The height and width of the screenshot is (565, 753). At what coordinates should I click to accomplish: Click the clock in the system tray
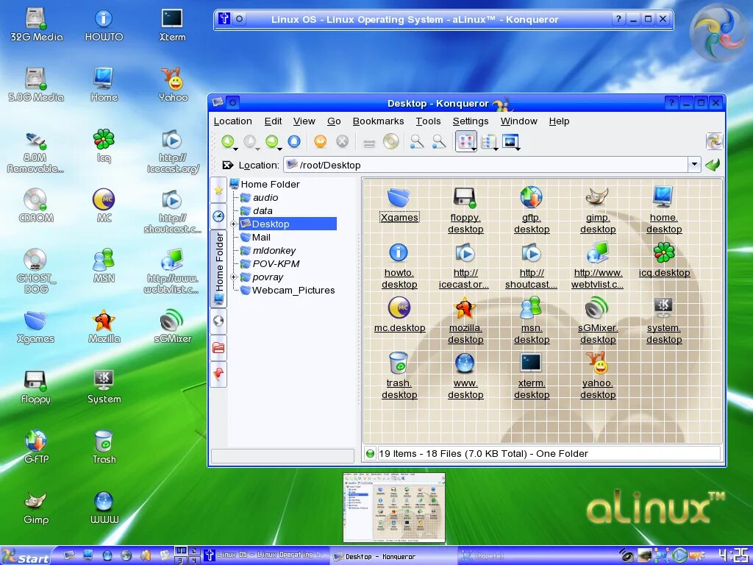tap(735, 556)
